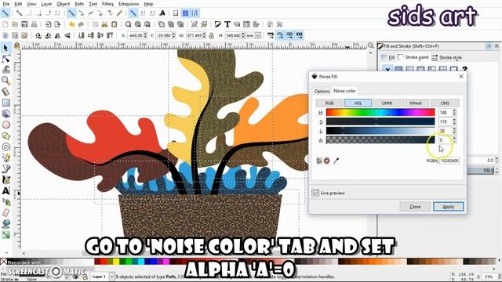This screenshot has width=502, height=282.
Task: Select the Spiral tool
Action: click(5, 146)
